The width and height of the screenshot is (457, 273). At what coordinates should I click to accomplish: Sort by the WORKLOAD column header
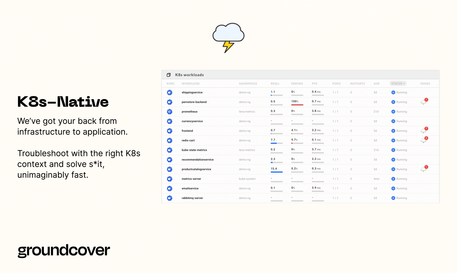[191, 84]
